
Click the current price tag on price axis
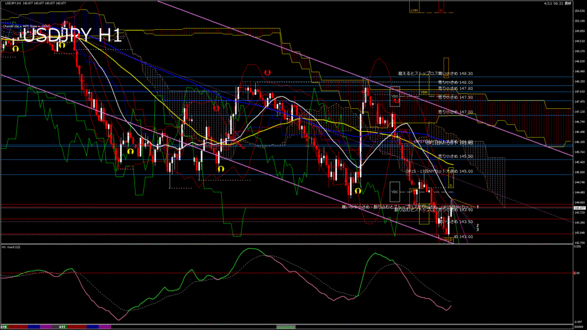[580, 209]
